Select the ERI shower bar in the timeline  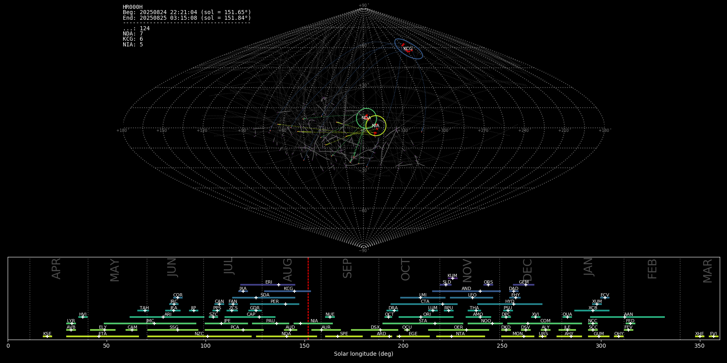[268, 285]
